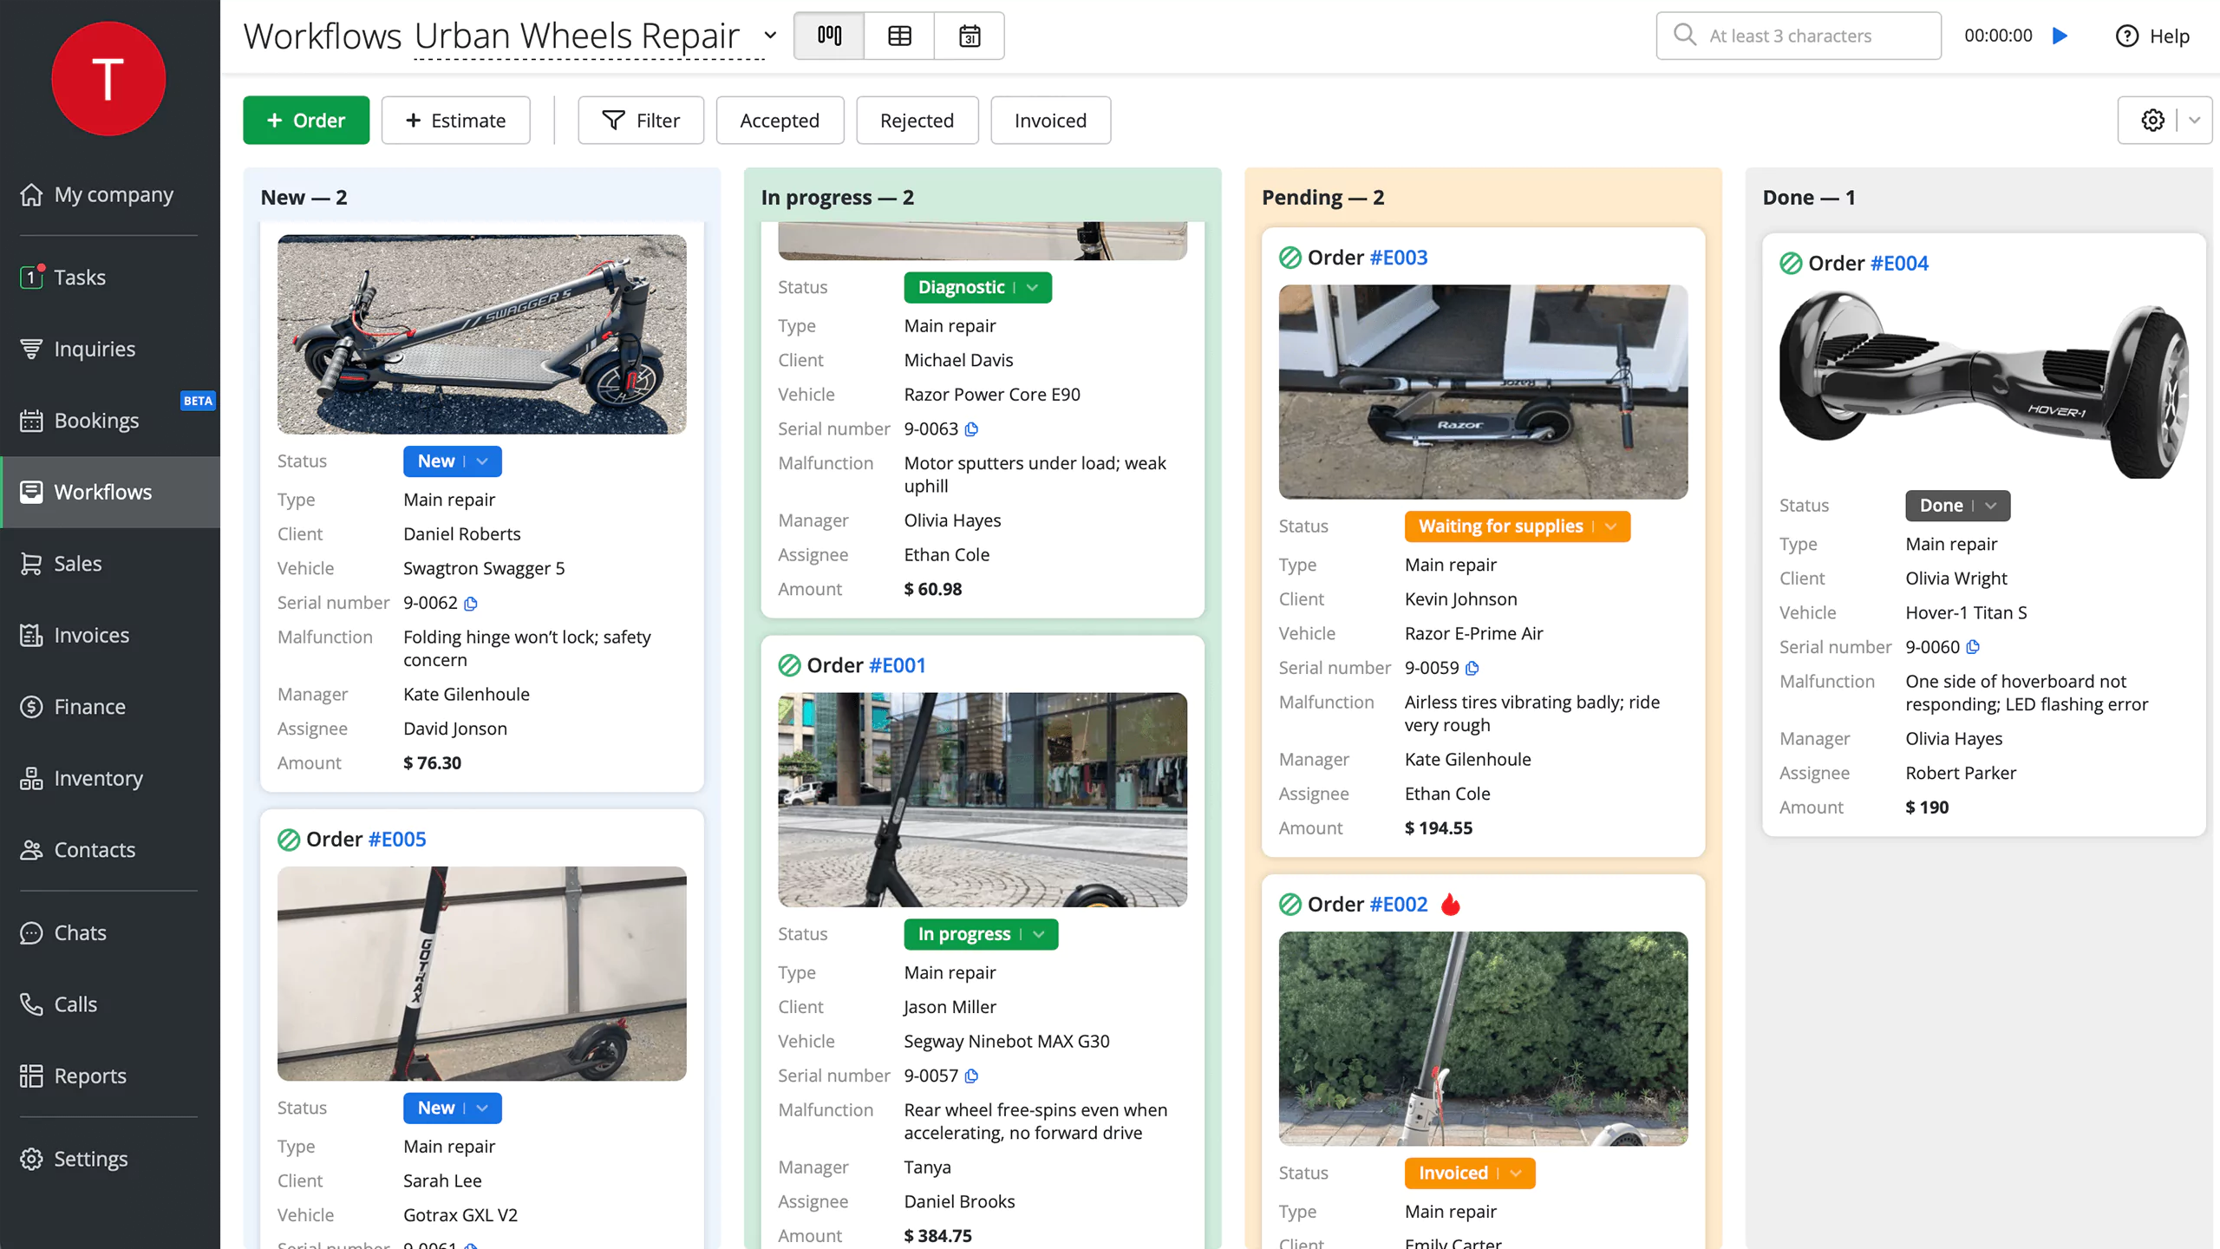This screenshot has width=2220, height=1249.
Task: Click the Swagtron Swagger scooter photo
Action: coord(482,334)
